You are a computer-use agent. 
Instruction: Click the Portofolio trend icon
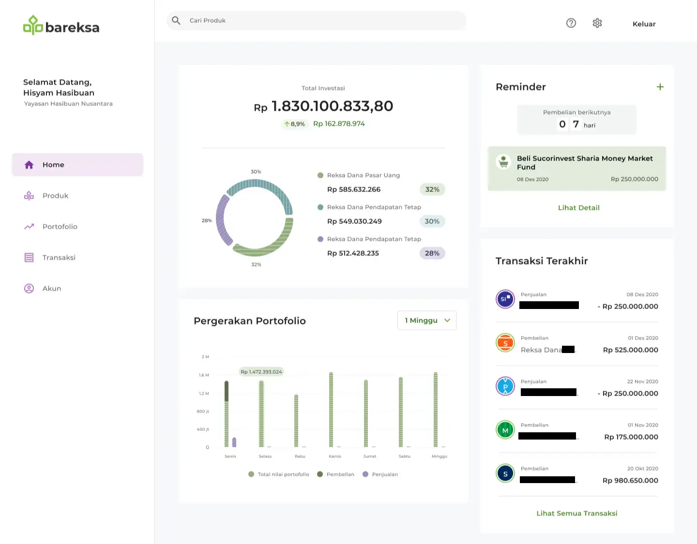point(29,226)
